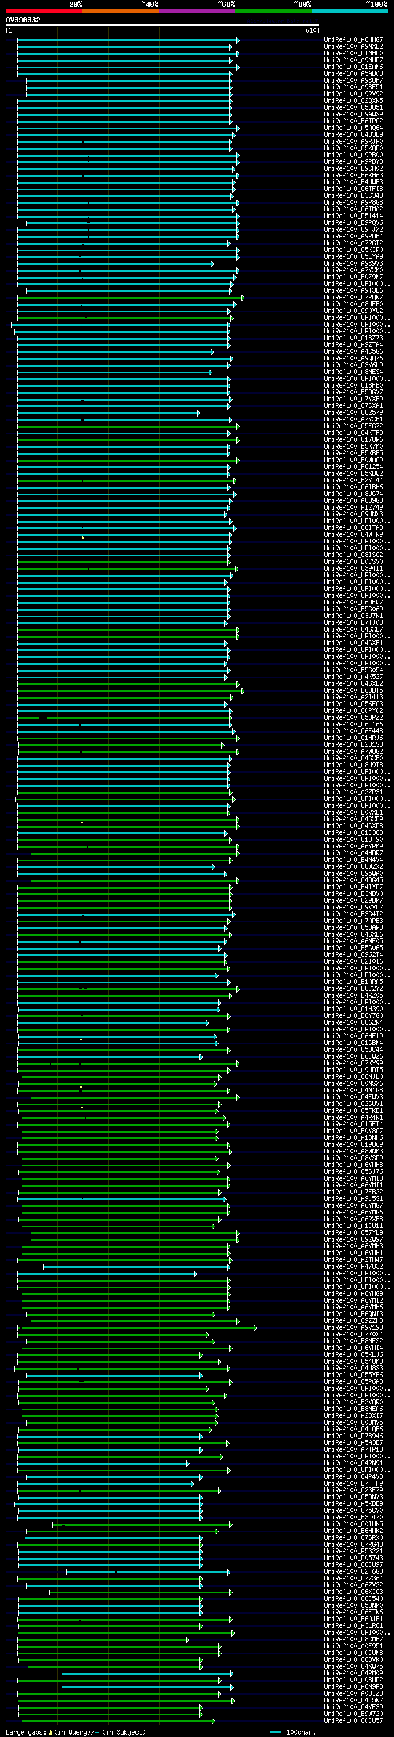Select hit label UniRef100_C6TFI8

(353, 189)
